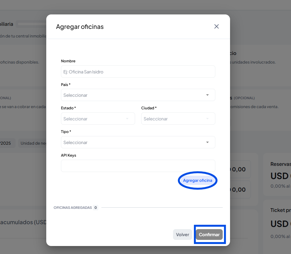Click the OFICINAS AGREGADAS section label

(73, 208)
